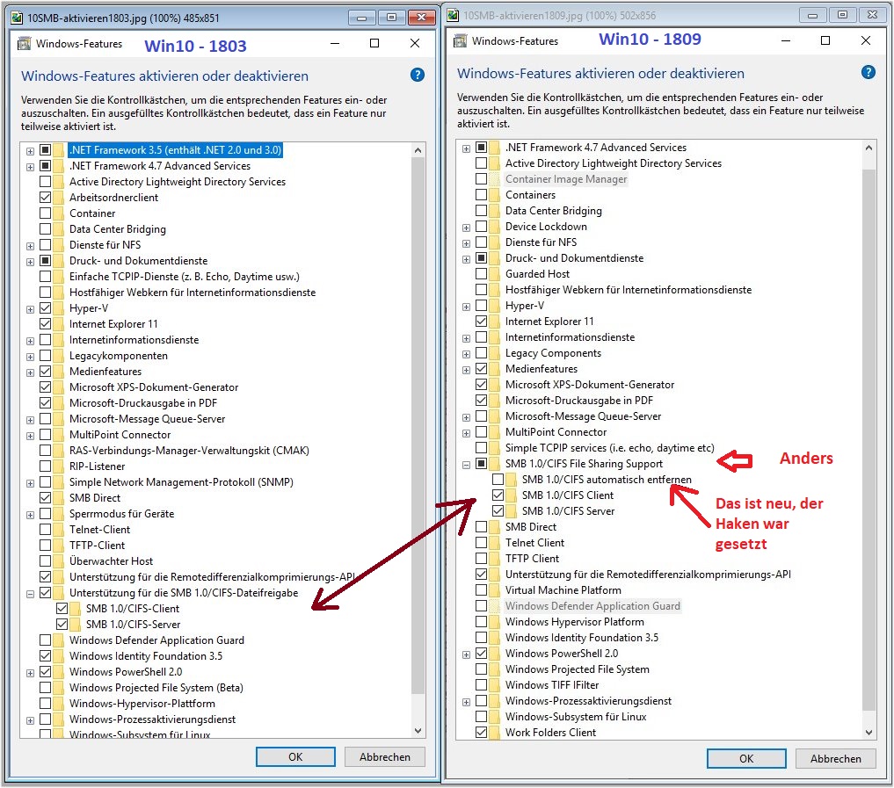
Task: Click folder icon beside Guarded Host
Action: [495, 274]
